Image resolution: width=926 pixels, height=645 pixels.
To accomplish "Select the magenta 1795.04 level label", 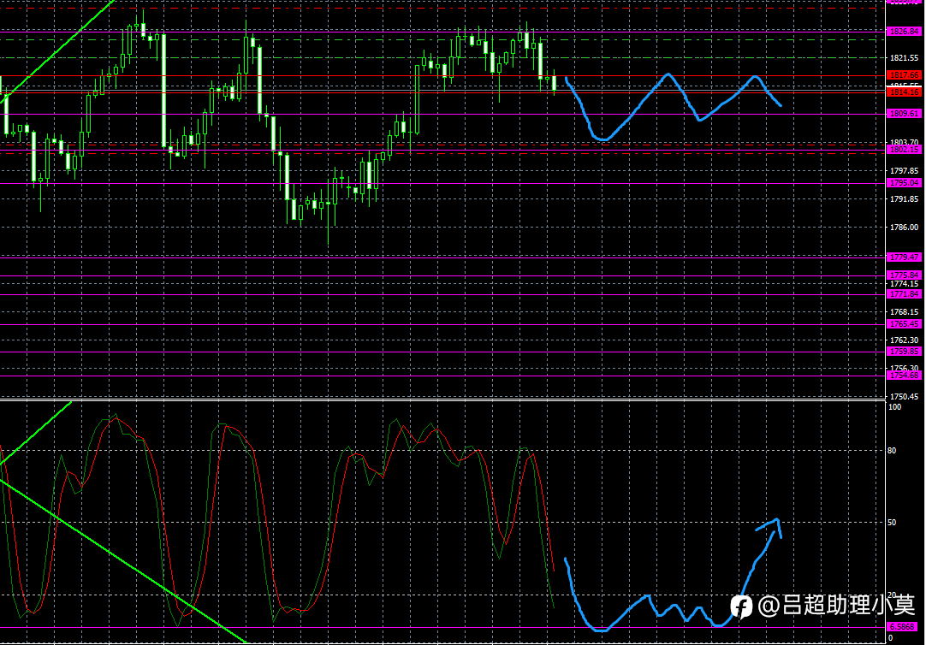I will (904, 183).
